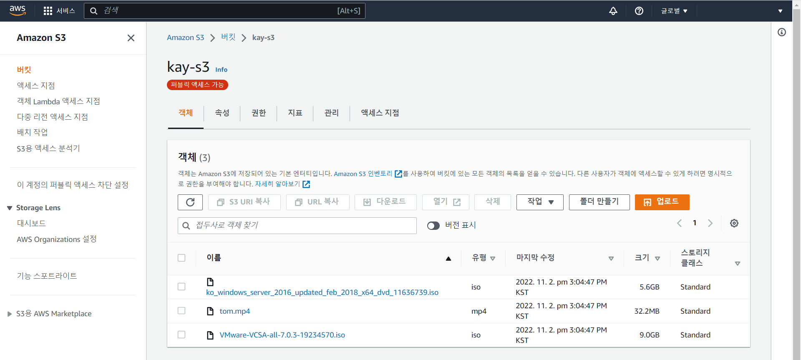Click the URL 복사 button
This screenshot has width=801, height=360.
click(x=317, y=202)
